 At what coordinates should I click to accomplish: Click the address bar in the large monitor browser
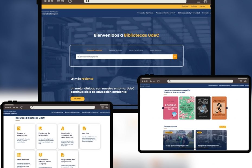[x=135, y=1]
